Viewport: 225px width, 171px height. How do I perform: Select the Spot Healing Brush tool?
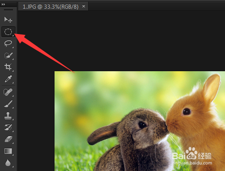pos(8,92)
